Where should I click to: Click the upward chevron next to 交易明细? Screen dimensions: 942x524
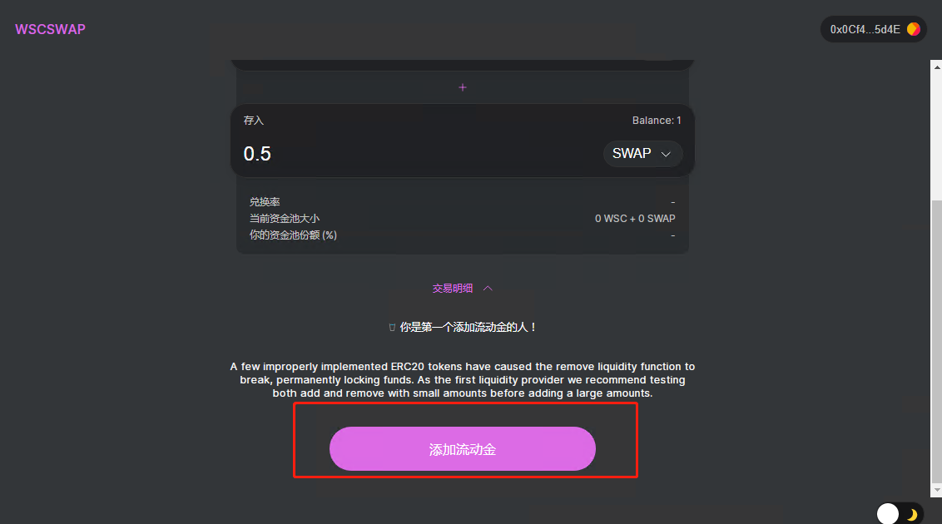(488, 289)
